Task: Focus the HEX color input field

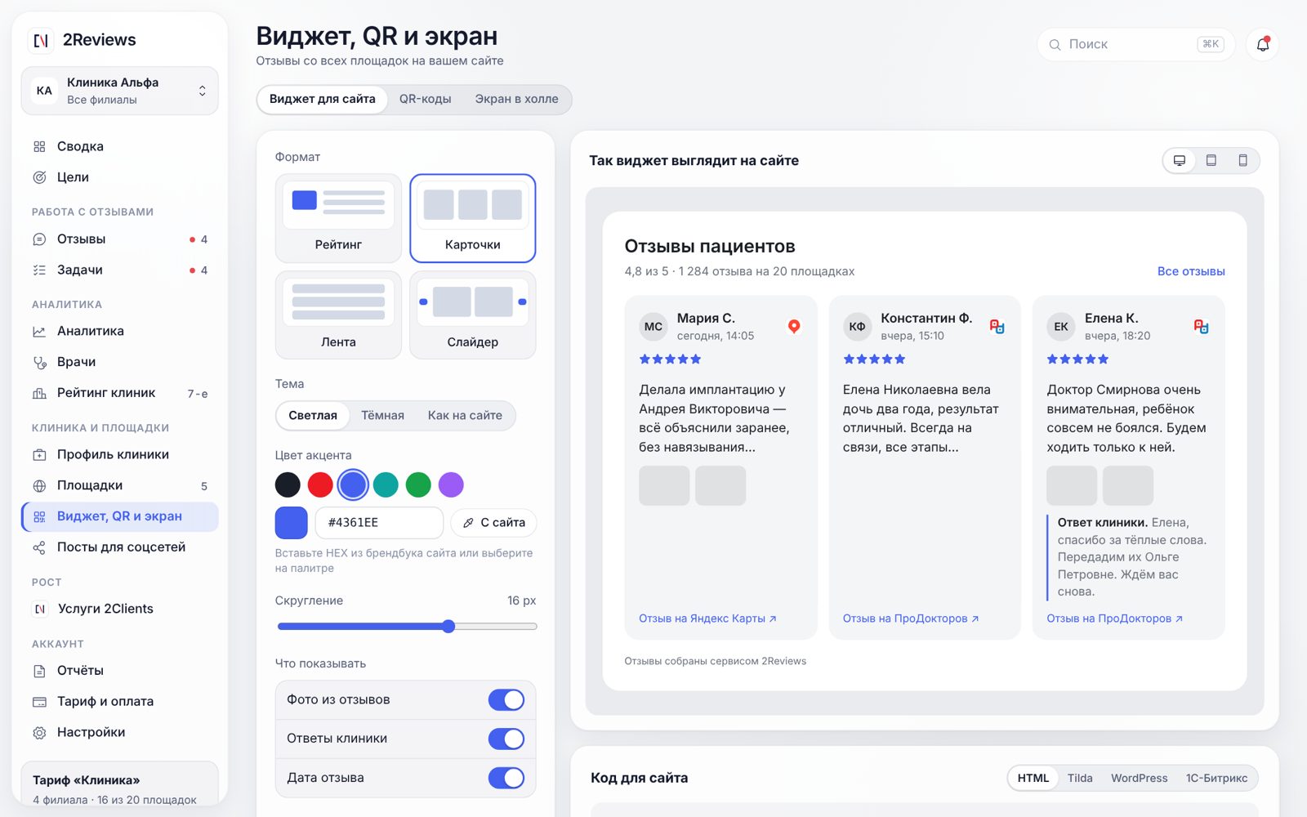Action: click(x=379, y=523)
